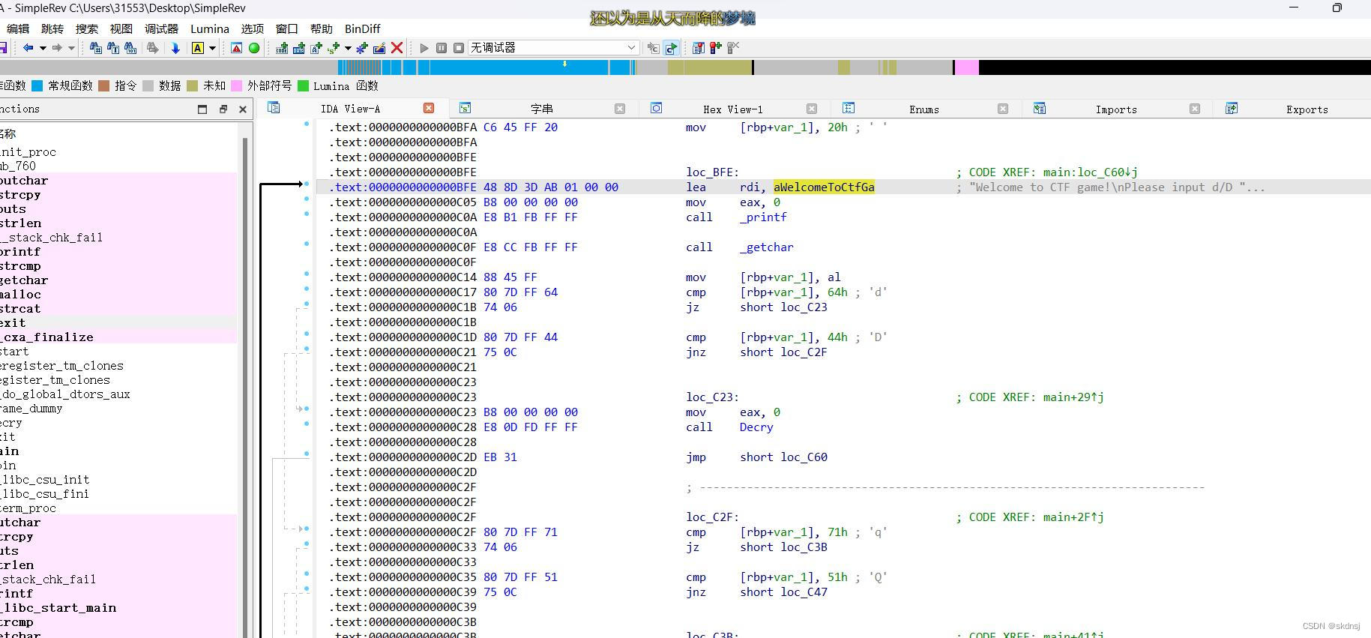Click the blue star toolbar icon

pos(362,48)
